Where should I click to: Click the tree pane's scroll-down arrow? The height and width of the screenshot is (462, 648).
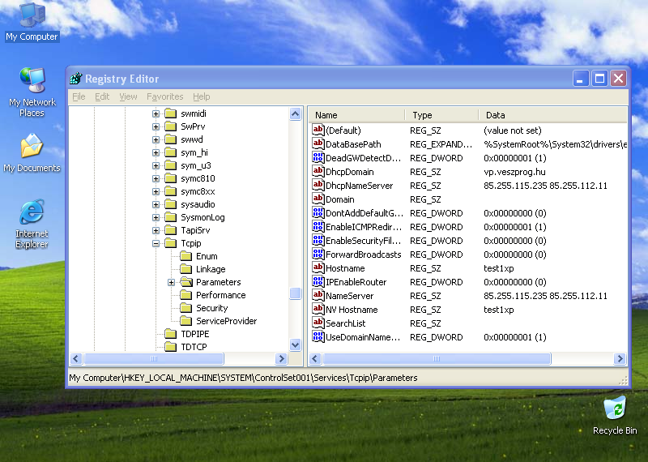click(x=296, y=344)
